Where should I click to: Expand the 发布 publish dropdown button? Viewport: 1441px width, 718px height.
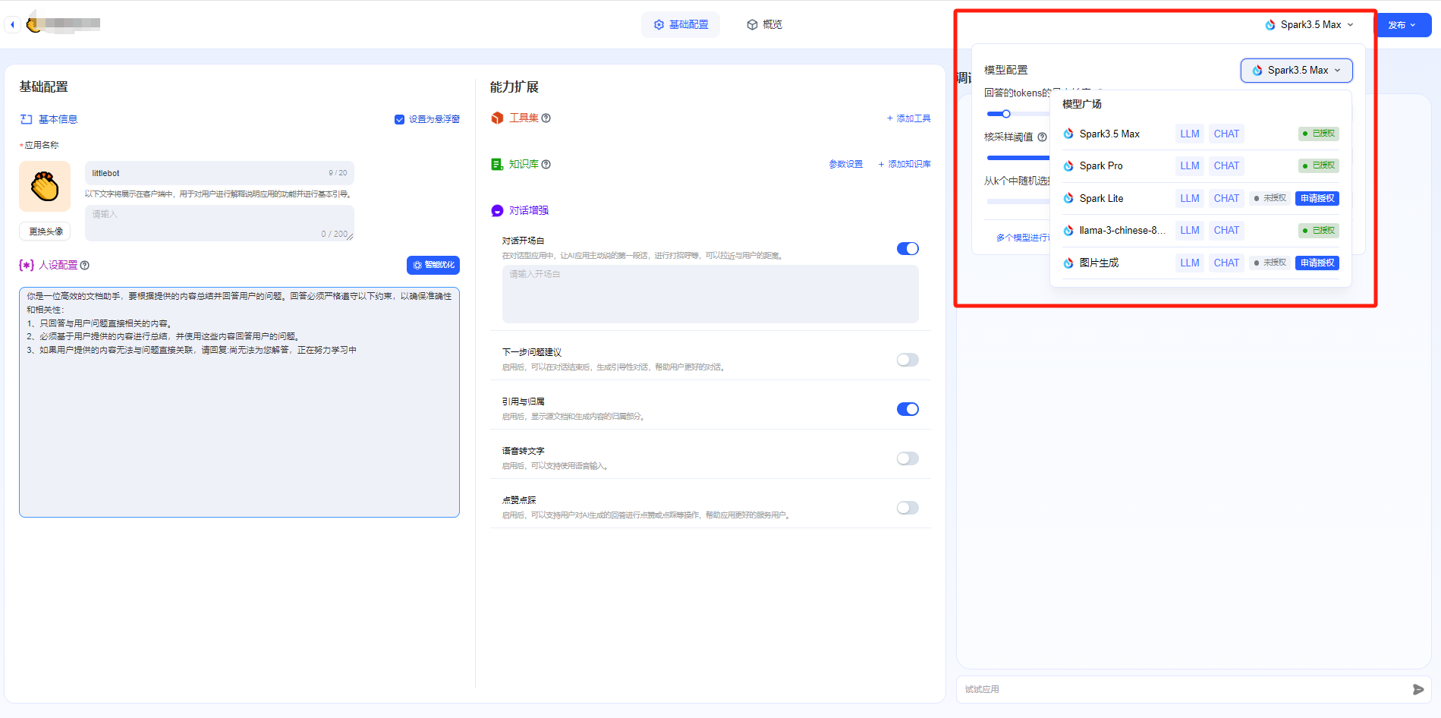click(1403, 25)
